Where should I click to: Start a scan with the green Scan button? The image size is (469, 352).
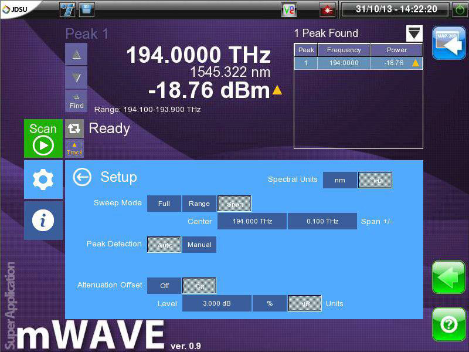pyautogui.click(x=43, y=138)
